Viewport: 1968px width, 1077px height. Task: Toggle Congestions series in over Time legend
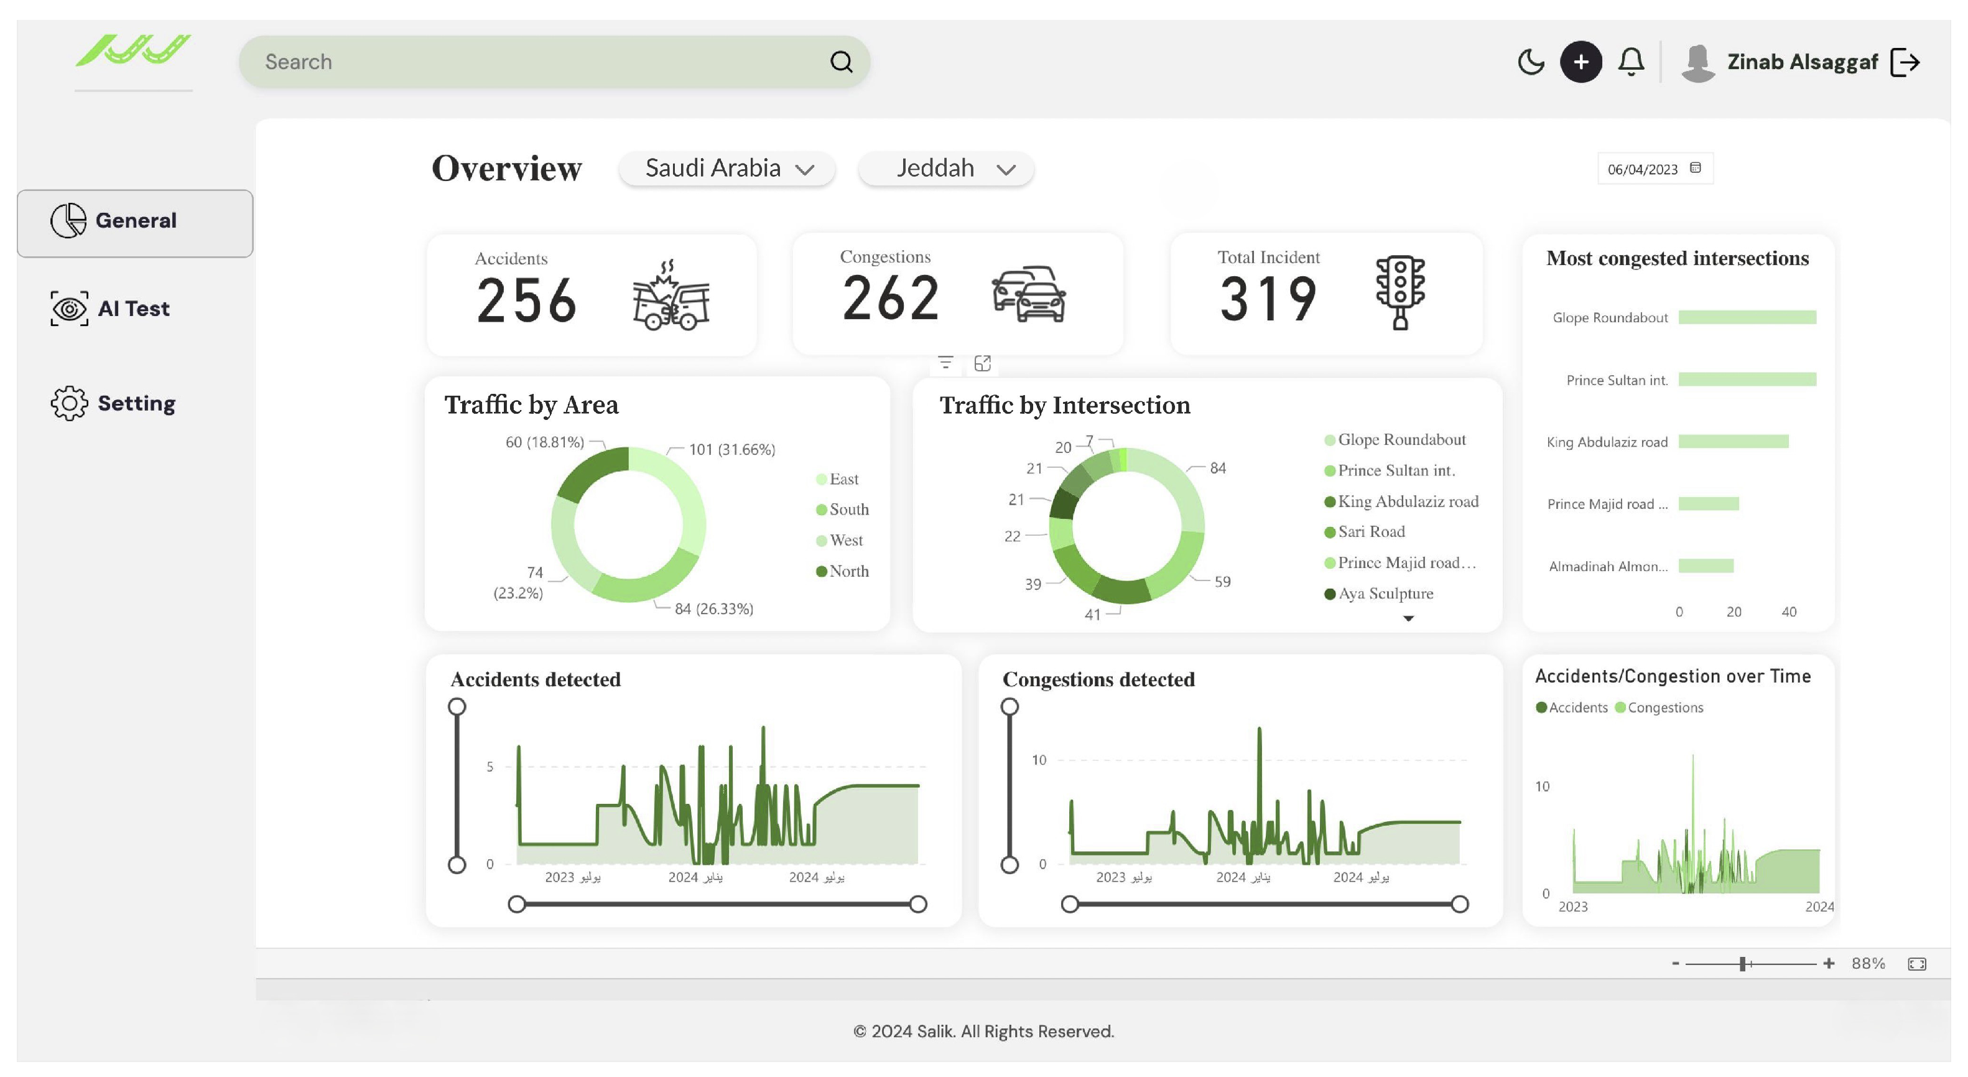point(1659,708)
